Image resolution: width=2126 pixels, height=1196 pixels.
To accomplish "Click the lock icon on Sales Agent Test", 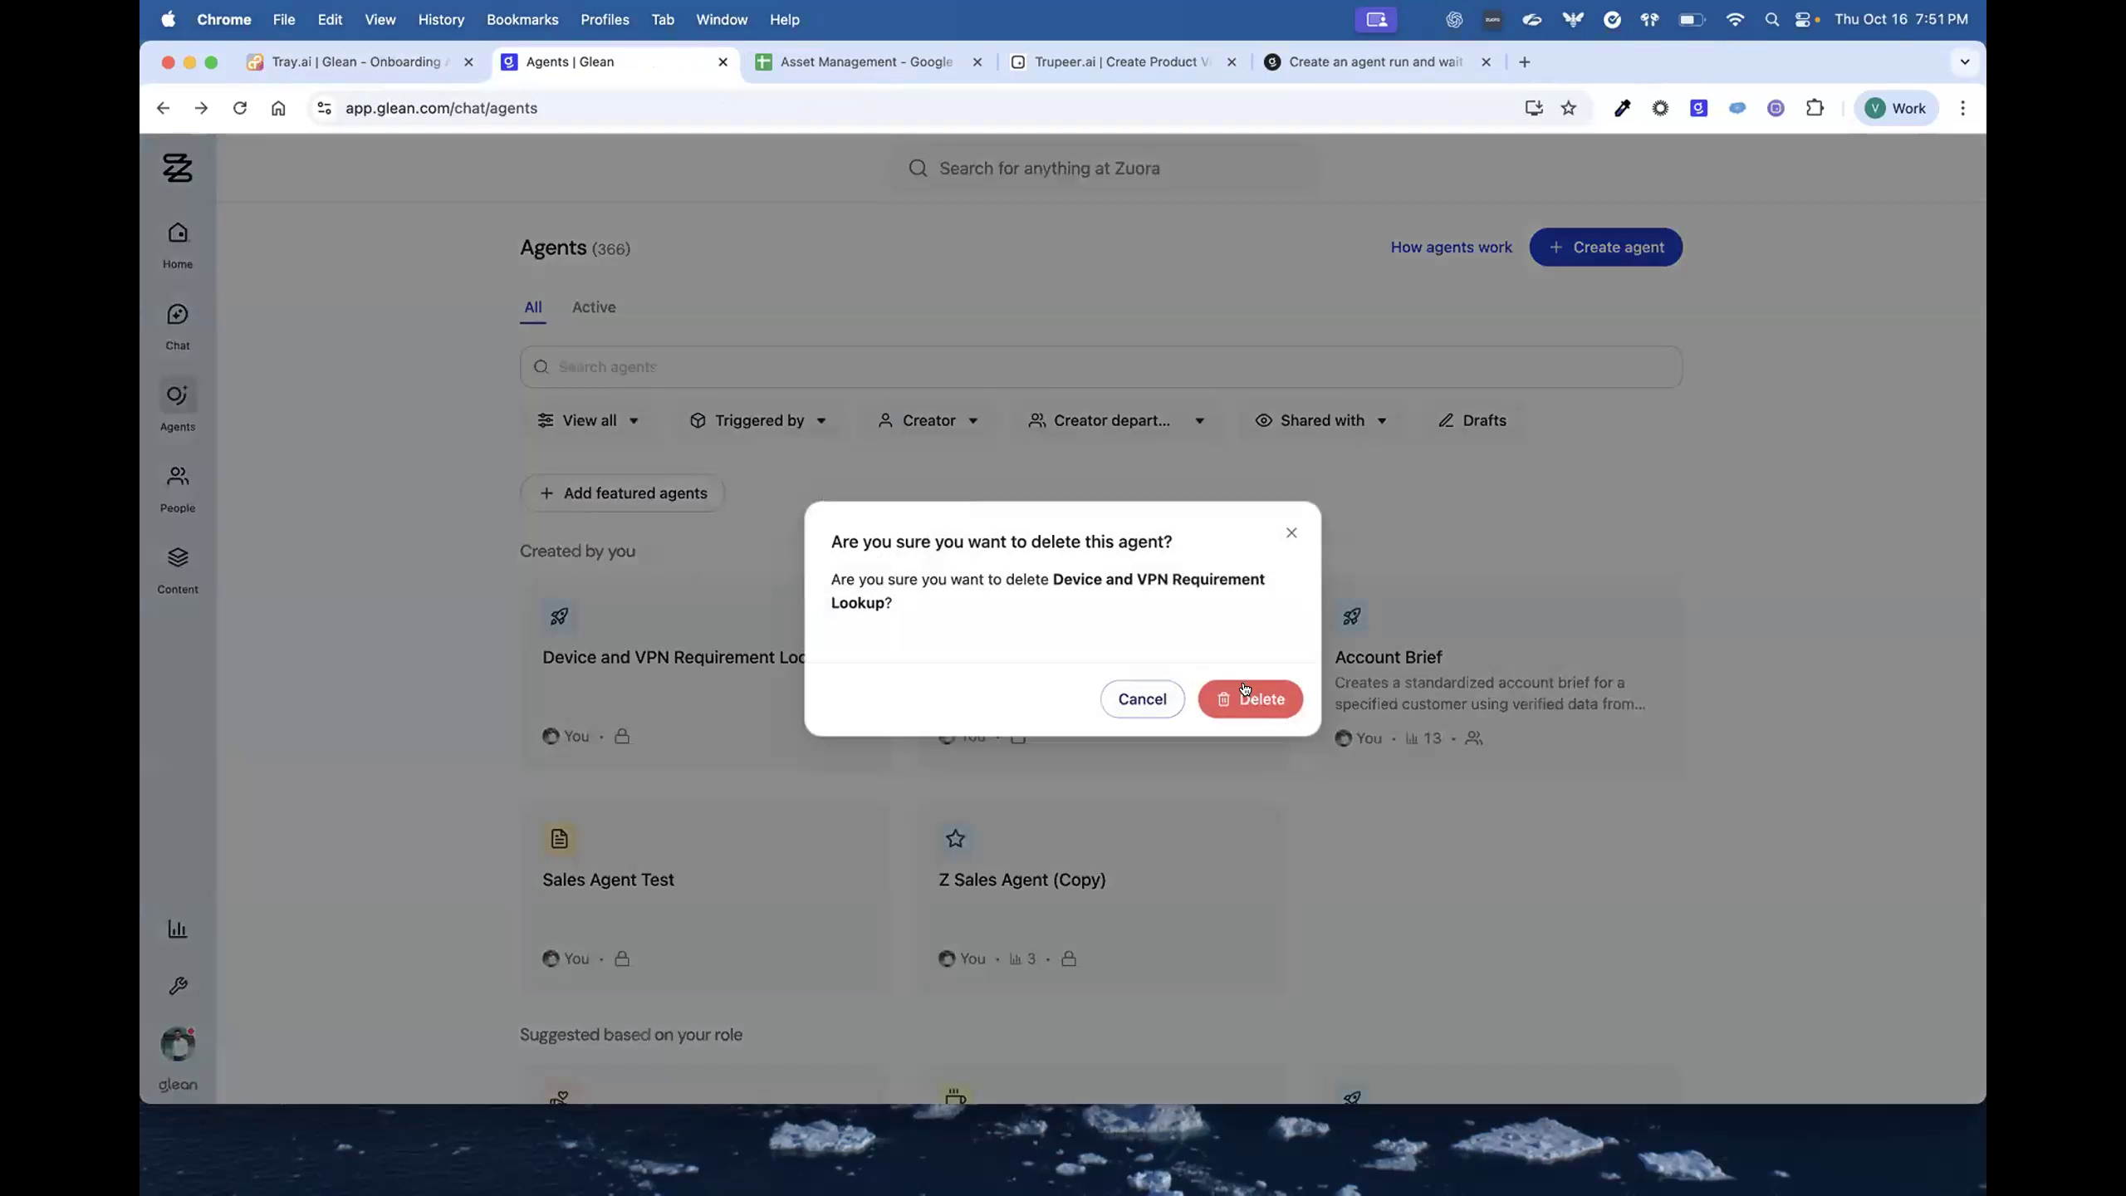I will point(620,958).
